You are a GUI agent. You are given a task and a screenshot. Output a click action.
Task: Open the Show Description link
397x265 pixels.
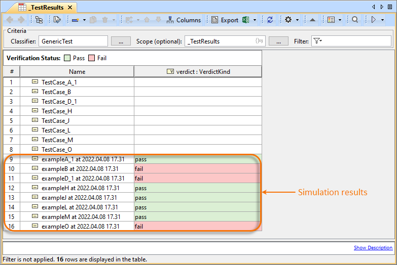[x=373, y=248]
